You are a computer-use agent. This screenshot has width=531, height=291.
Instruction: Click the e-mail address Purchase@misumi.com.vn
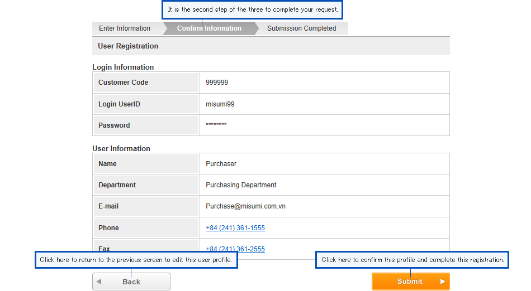245,206
